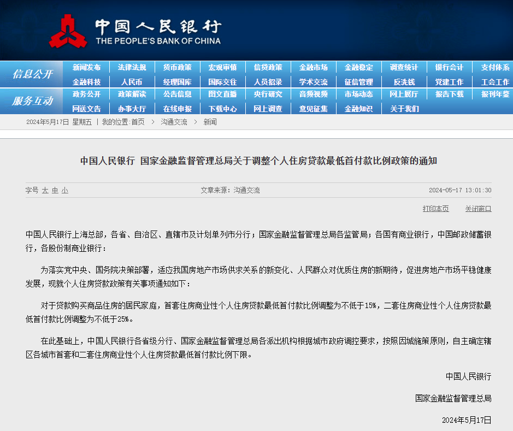Go to 金融知识 page

(x=358, y=109)
